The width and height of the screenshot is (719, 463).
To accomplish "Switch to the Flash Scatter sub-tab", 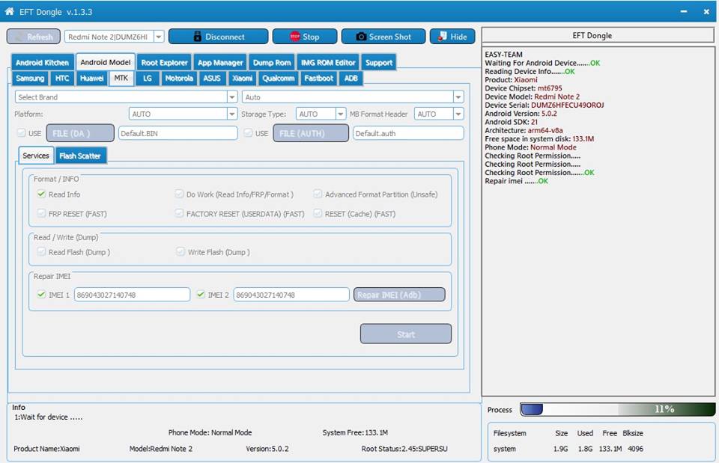I will tap(80, 156).
